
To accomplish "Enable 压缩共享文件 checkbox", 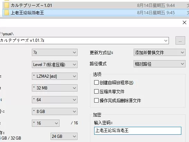I will coord(96,92).
